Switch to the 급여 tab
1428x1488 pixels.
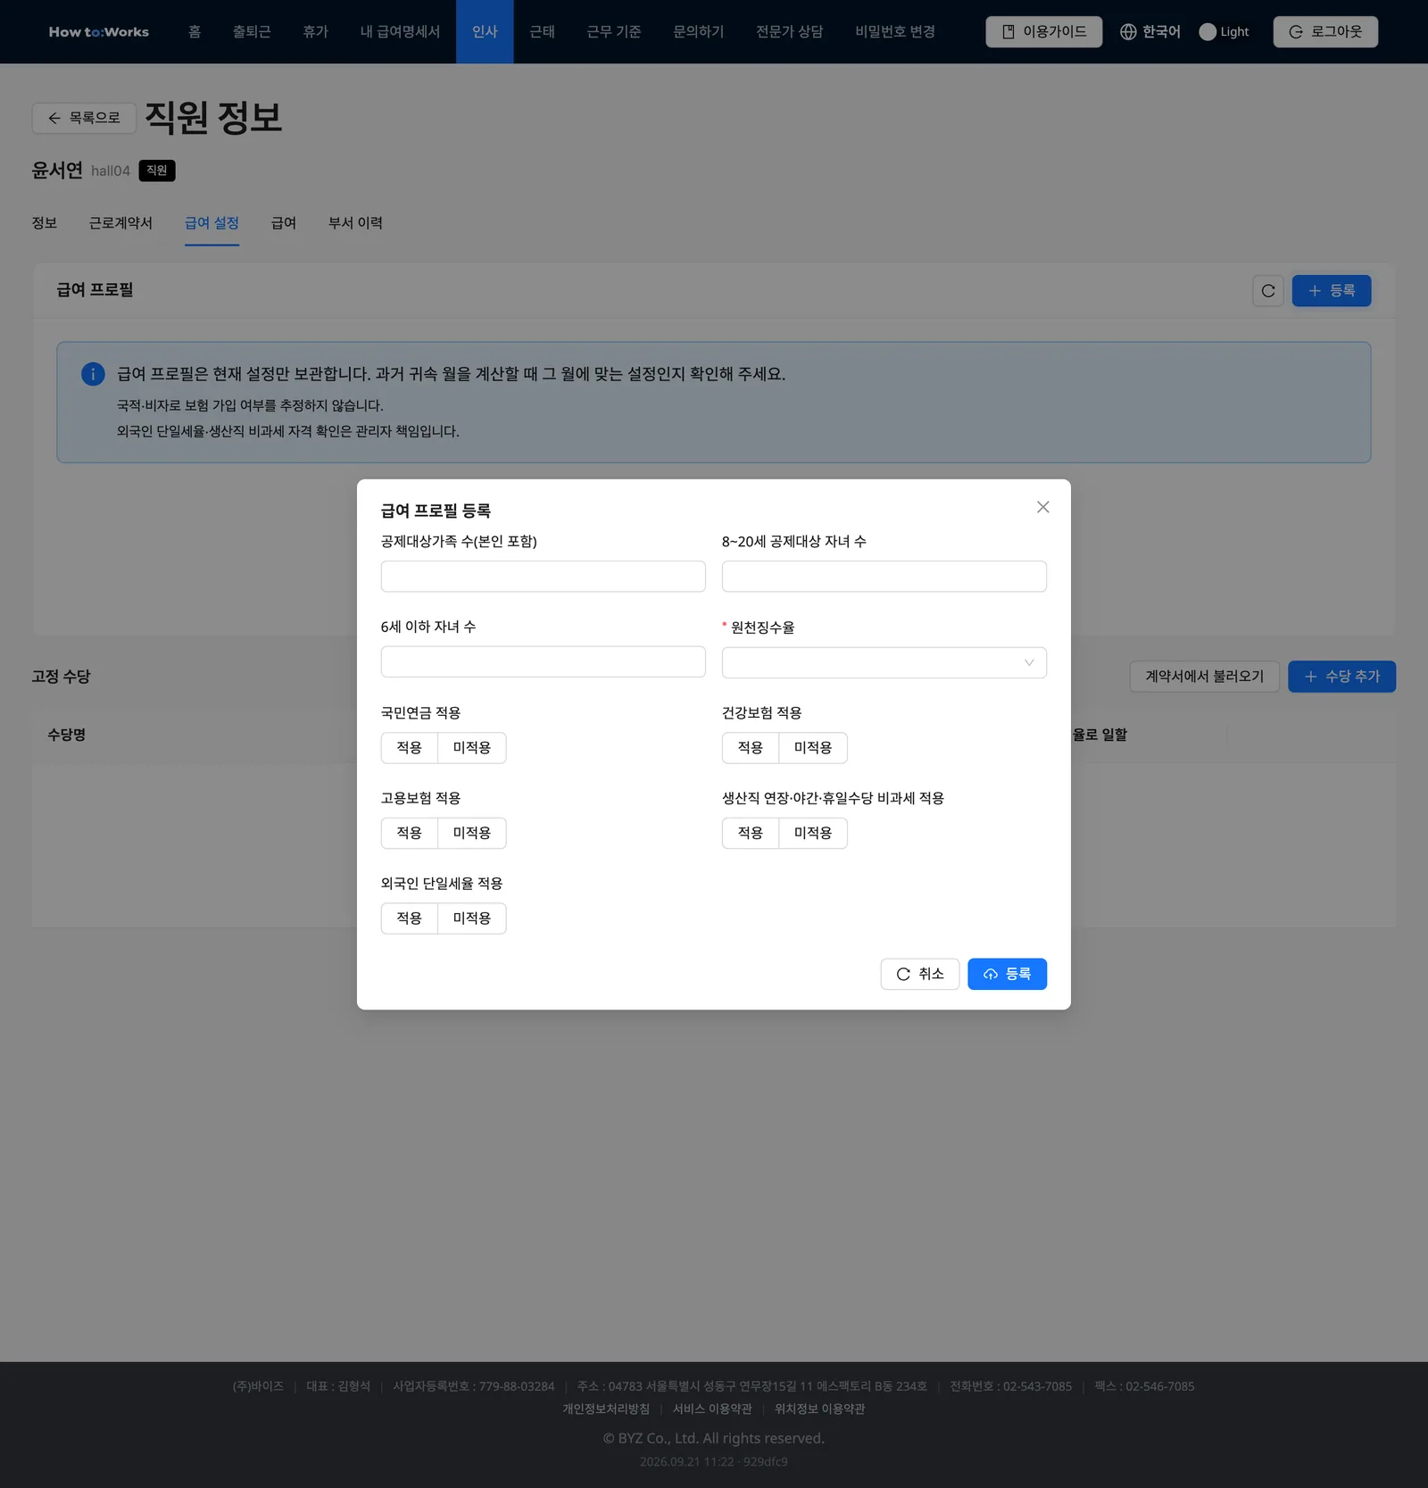click(283, 223)
